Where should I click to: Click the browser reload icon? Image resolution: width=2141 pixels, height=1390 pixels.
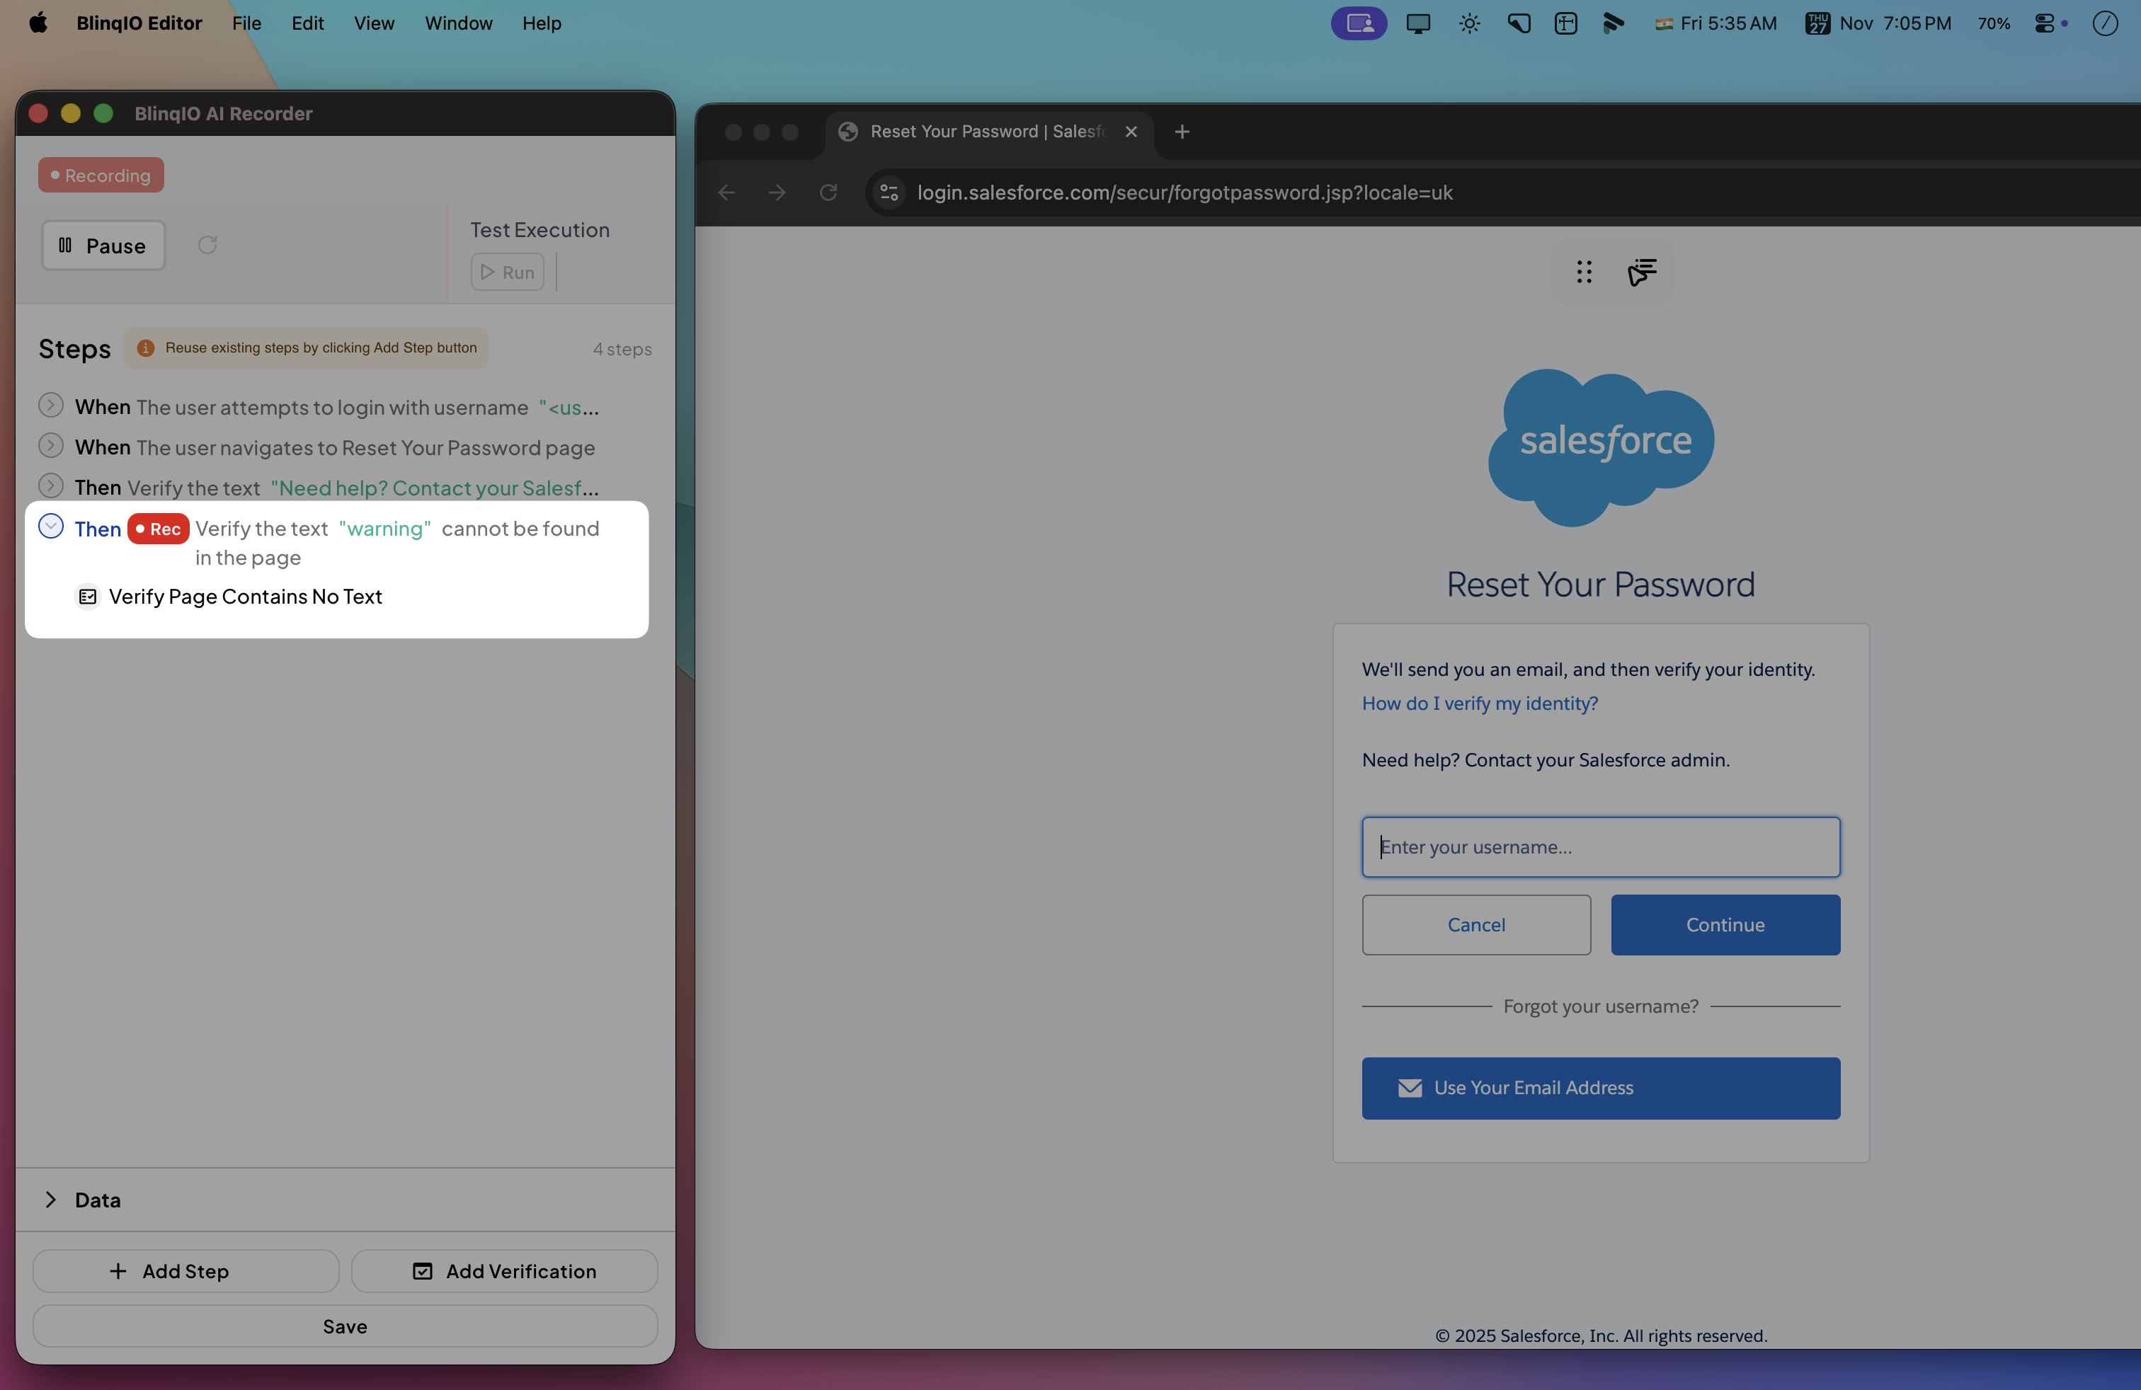coord(828,193)
